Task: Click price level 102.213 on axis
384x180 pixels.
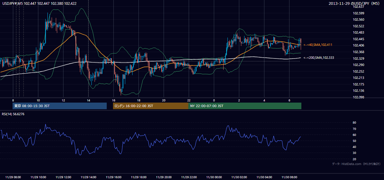Action: [x=358, y=78]
